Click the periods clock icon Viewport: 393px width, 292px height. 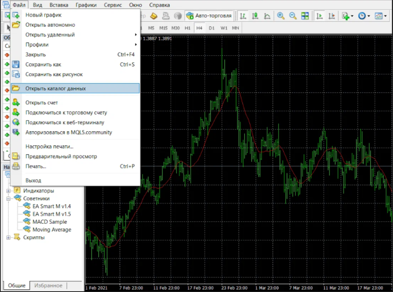click(362, 16)
